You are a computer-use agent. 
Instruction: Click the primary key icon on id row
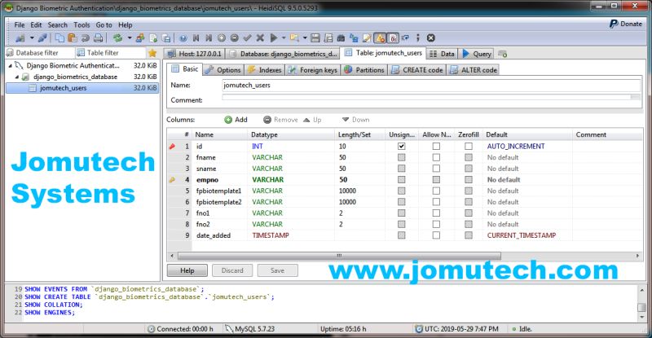172,147
